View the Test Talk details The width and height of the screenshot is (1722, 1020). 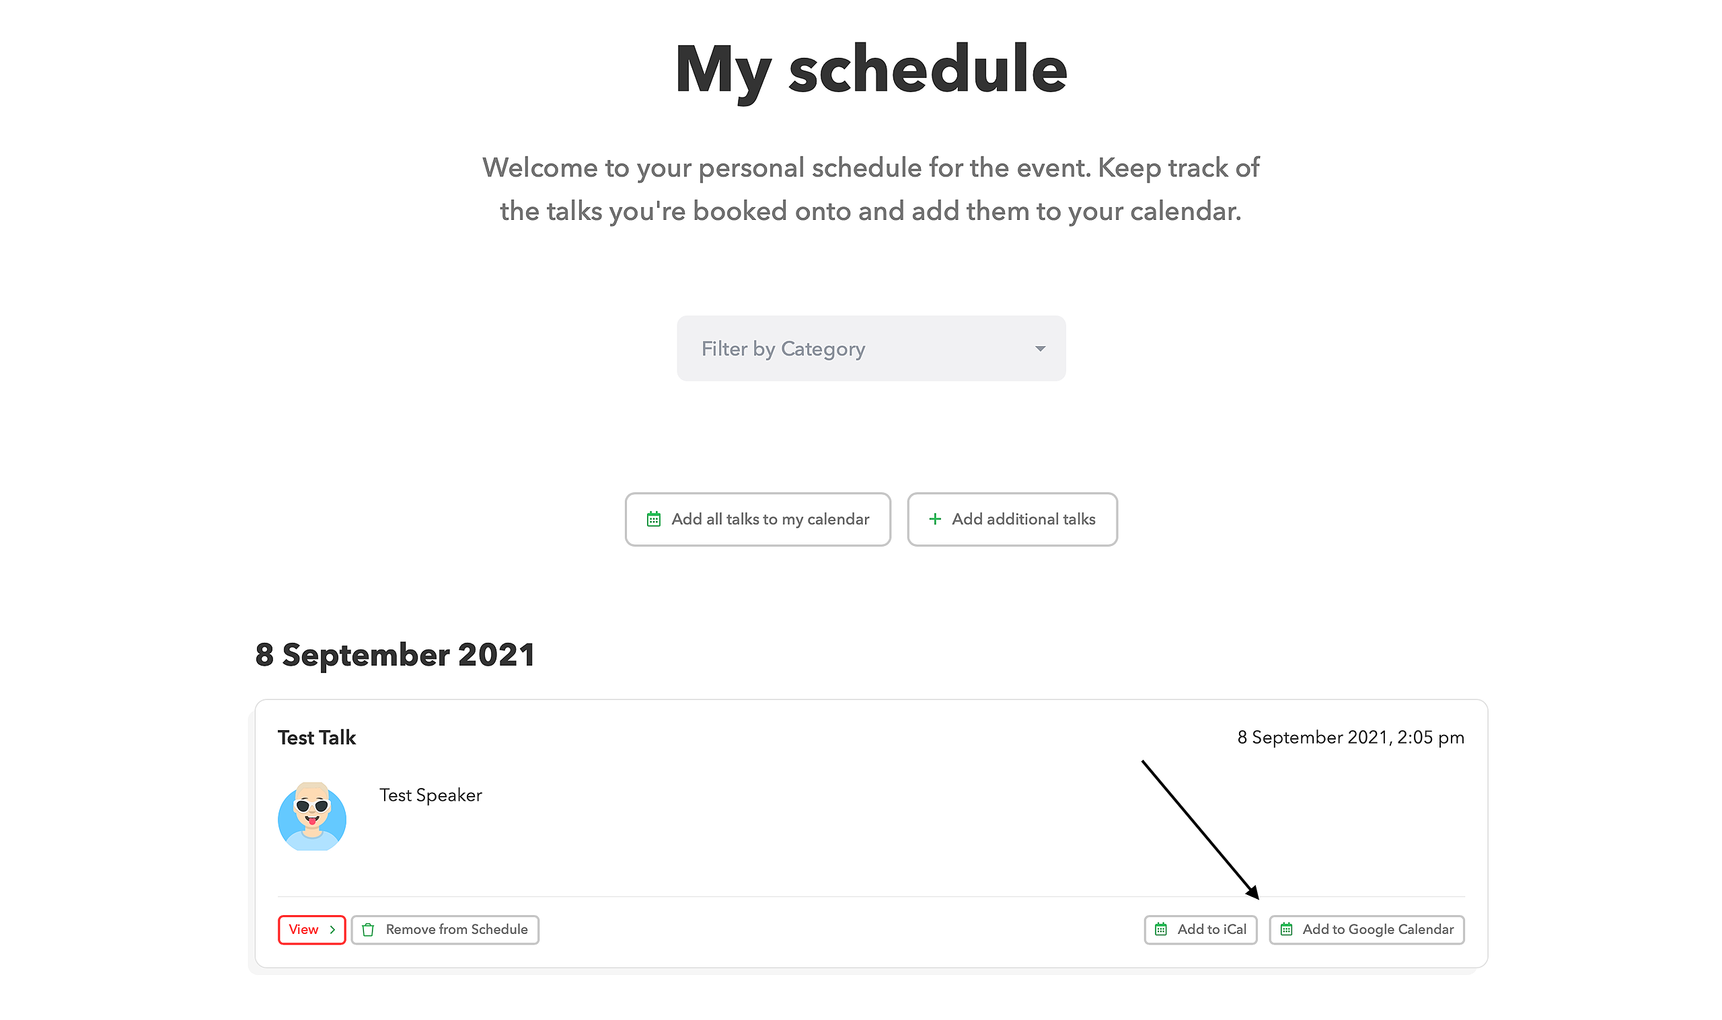pos(311,929)
